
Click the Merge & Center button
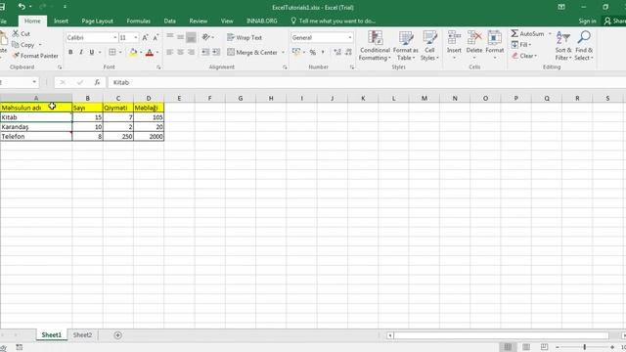(252, 52)
